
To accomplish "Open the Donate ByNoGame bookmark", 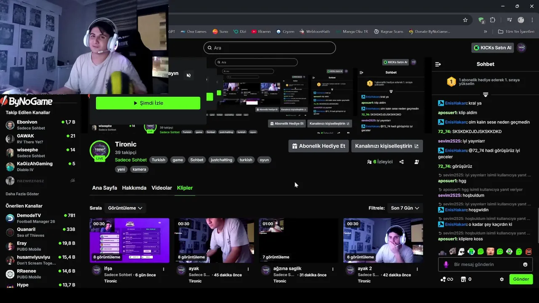I will click(429, 32).
